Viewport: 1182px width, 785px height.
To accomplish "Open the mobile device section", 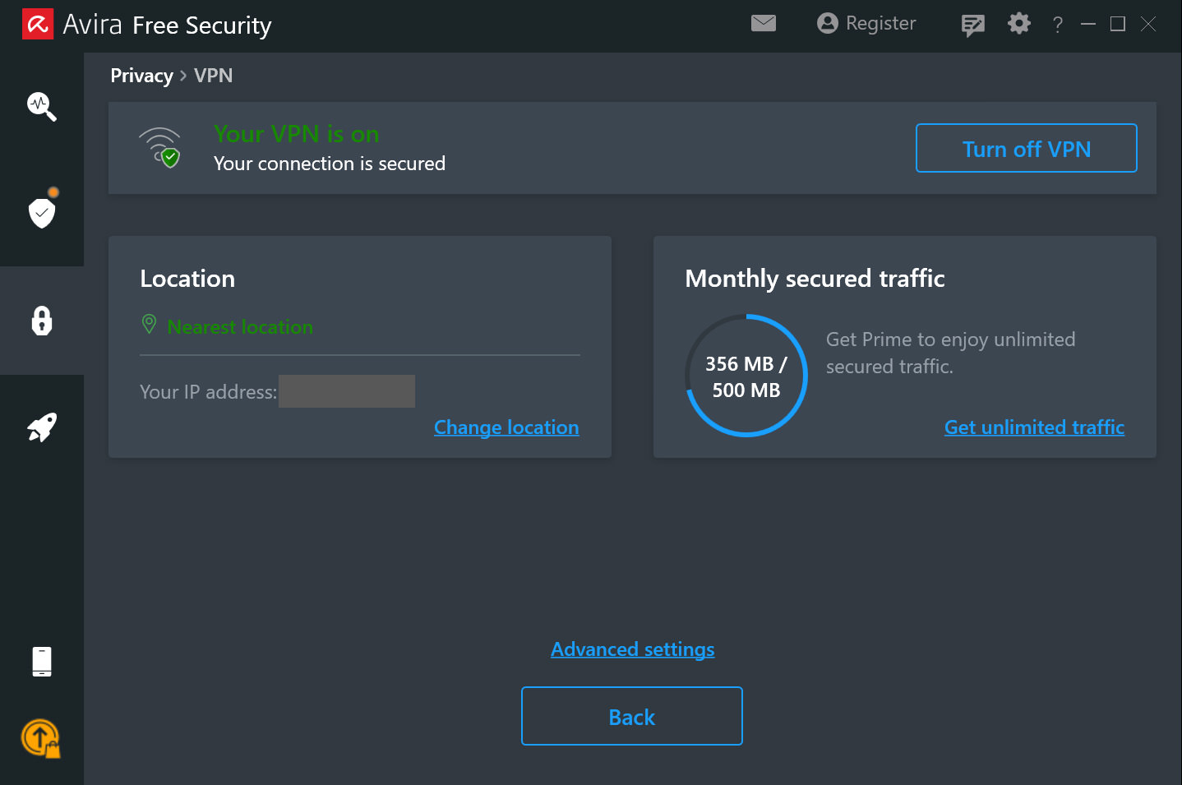I will pos(41,661).
